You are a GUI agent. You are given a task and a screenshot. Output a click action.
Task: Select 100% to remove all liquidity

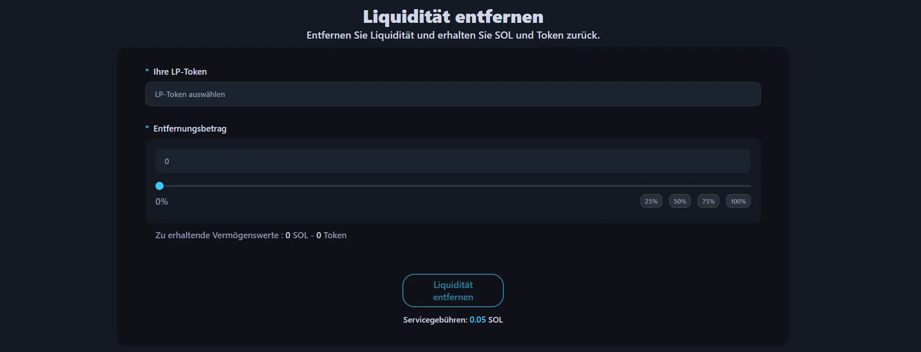point(738,201)
